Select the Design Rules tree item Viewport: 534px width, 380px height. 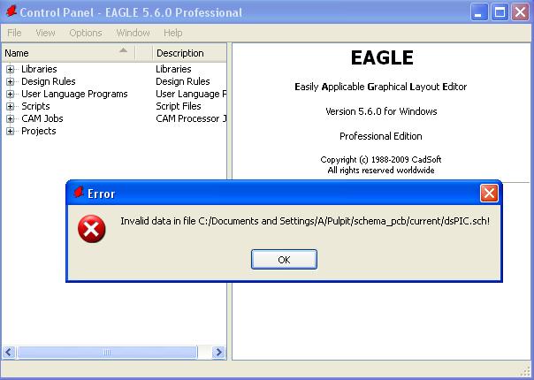(49, 81)
